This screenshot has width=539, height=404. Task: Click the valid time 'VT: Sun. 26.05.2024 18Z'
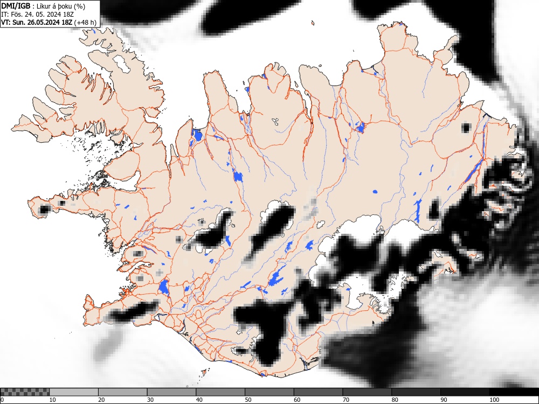point(37,22)
